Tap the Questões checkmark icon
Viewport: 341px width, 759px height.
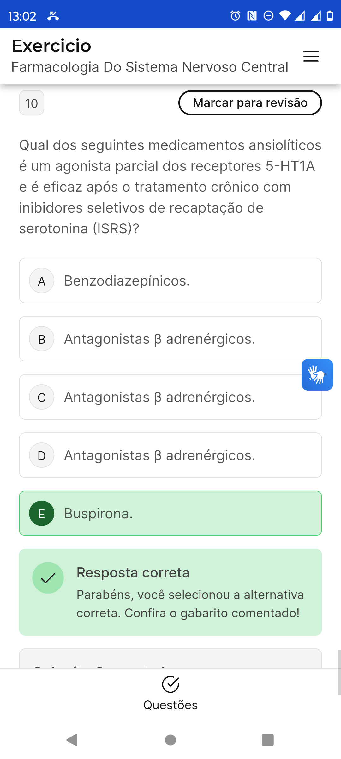point(170,684)
